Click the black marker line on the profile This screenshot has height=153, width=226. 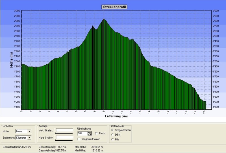coord(92,68)
